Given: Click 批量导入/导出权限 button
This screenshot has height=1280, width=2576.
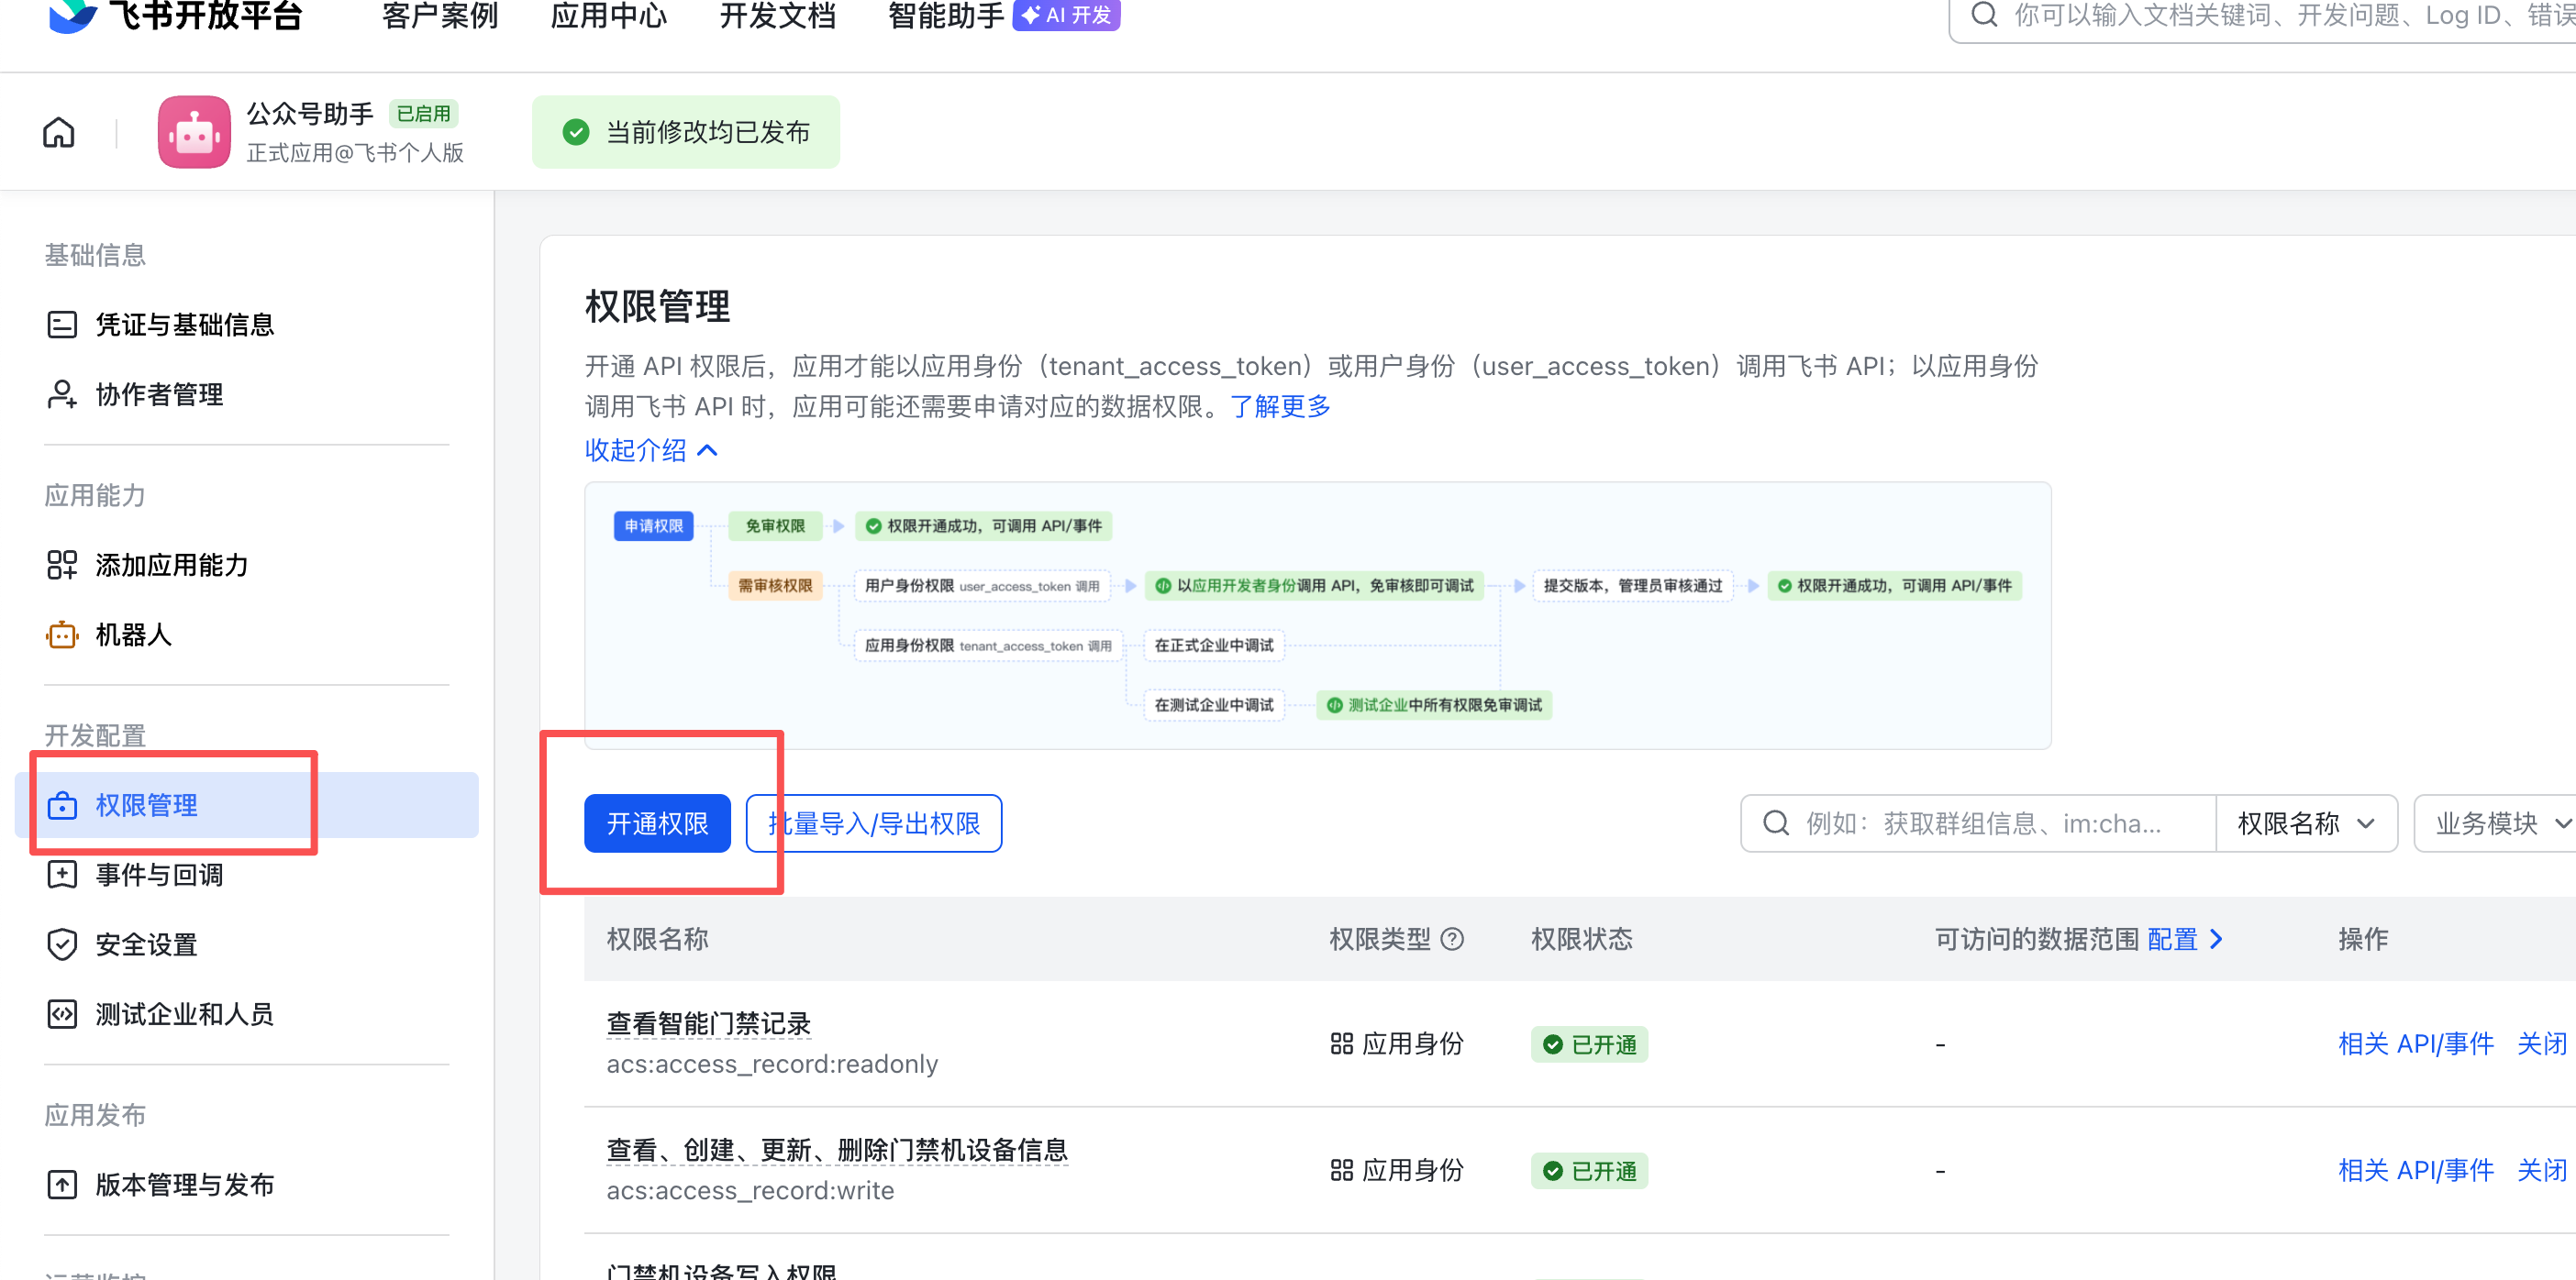Looking at the screenshot, I should 874,824.
